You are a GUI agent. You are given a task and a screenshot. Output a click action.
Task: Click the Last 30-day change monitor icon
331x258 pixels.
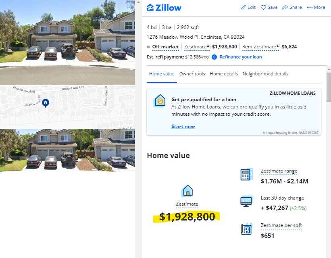(x=246, y=201)
